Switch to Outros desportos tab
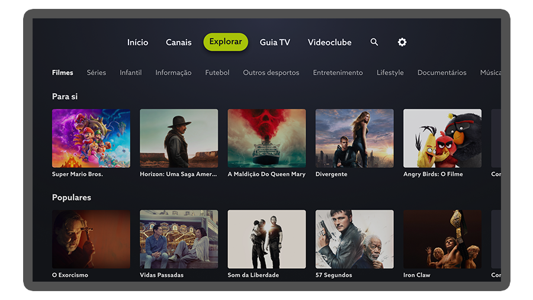 [x=271, y=73]
